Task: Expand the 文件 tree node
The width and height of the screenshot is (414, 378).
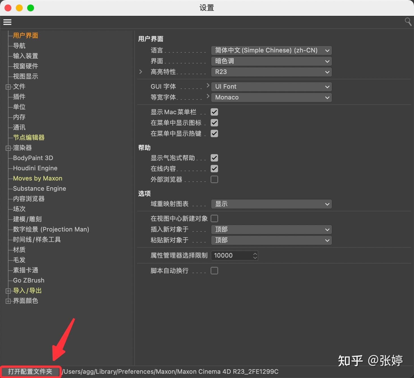Action: point(8,87)
